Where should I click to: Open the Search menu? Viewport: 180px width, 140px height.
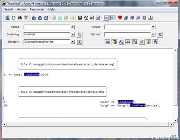point(9,9)
